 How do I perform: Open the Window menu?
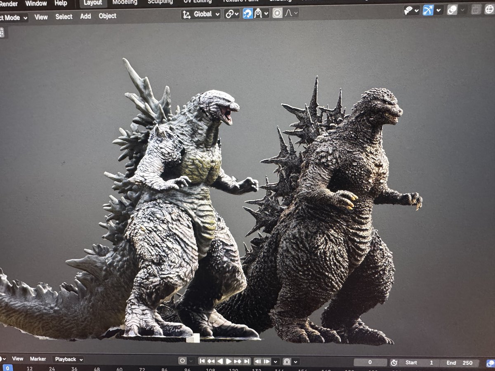36,3
